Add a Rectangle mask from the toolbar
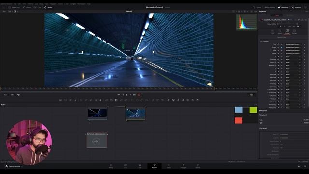This screenshot has height=174, width=309. pyautogui.click(x=132, y=100)
